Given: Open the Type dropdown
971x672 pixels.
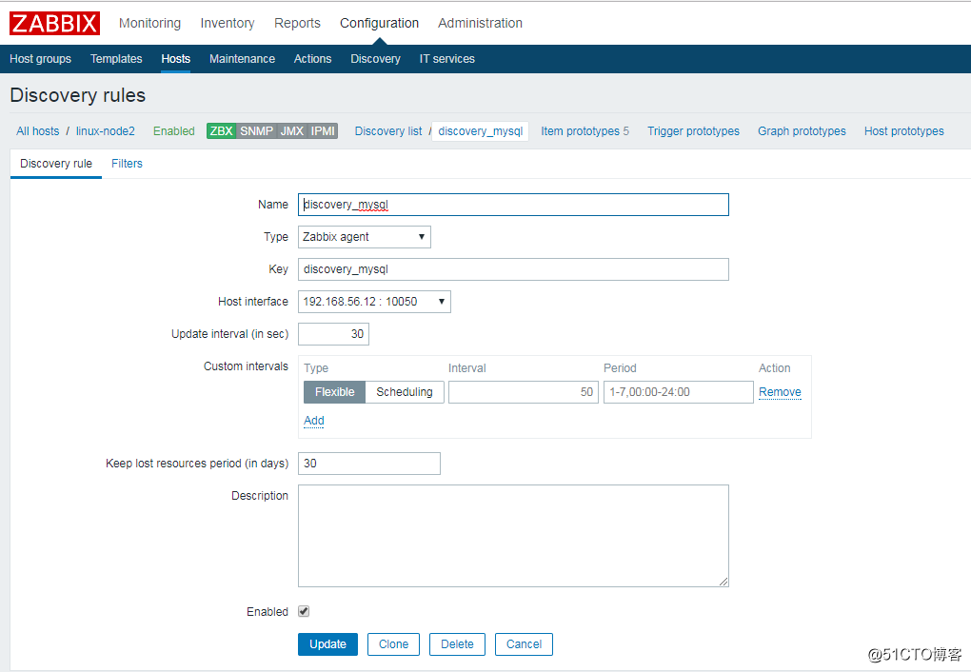Looking at the screenshot, I should pyautogui.click(x=364, y=237).
